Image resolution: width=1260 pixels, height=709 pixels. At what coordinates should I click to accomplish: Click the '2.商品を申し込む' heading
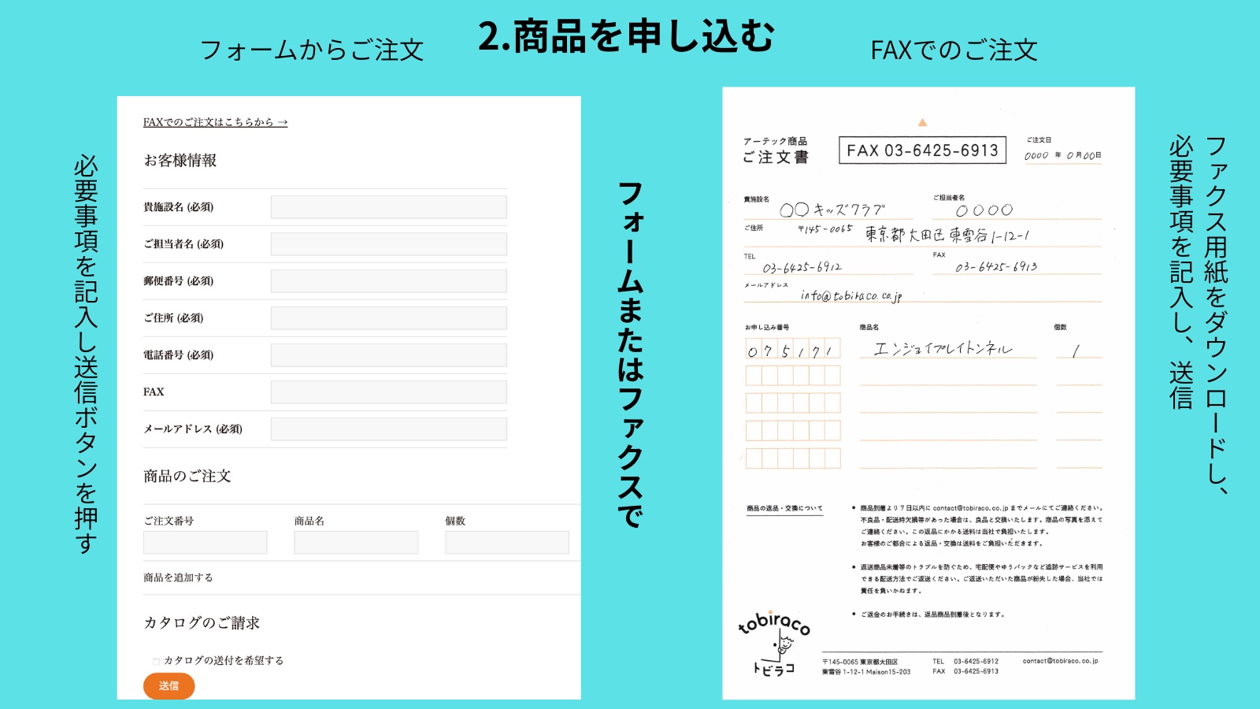point(627,36)
